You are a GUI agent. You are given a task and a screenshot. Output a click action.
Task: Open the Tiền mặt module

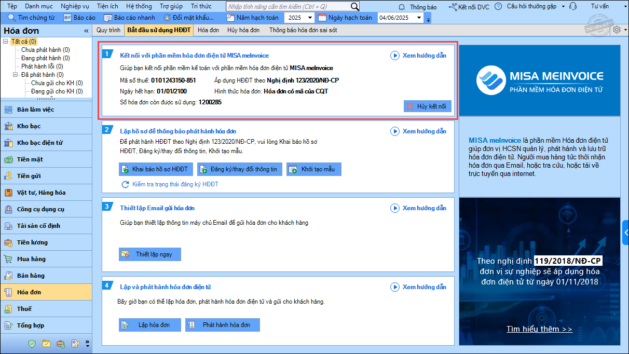point(46,159)
